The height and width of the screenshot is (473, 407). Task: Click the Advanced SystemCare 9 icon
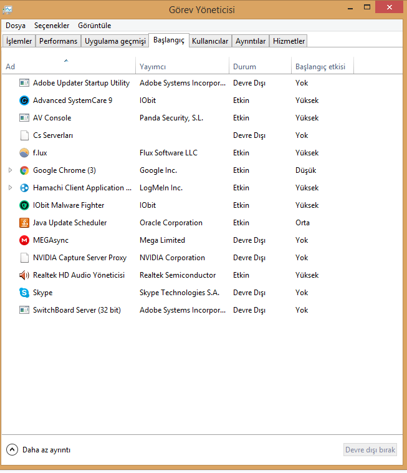tap(24, 100)
